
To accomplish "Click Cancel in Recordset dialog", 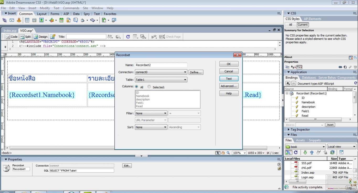I will pos(229,71).
